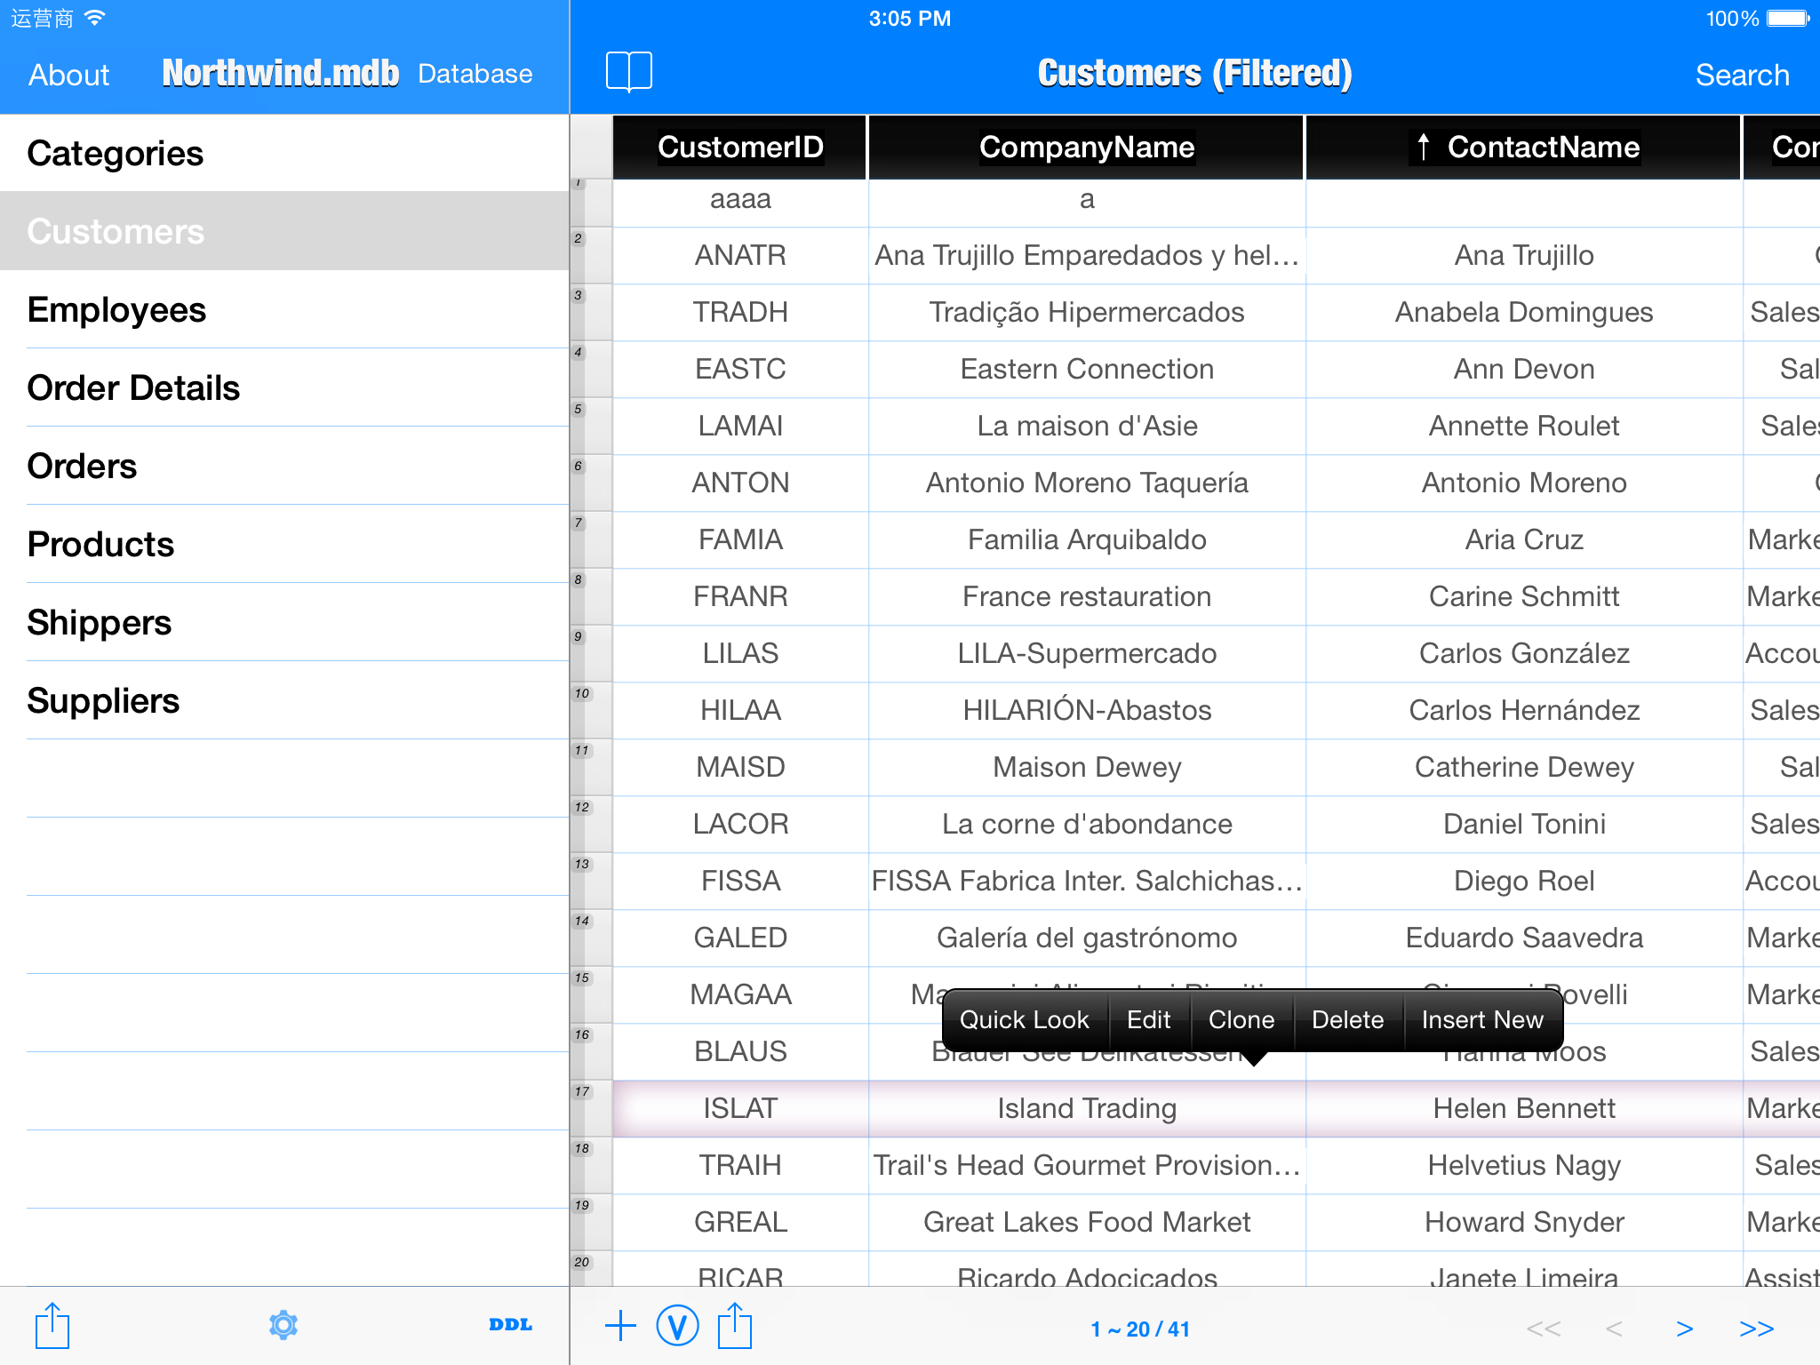The width and height of the screenshot is (1820, 1365).
Task: Tap share icon in table toolbar
Action: [735, 1327]
